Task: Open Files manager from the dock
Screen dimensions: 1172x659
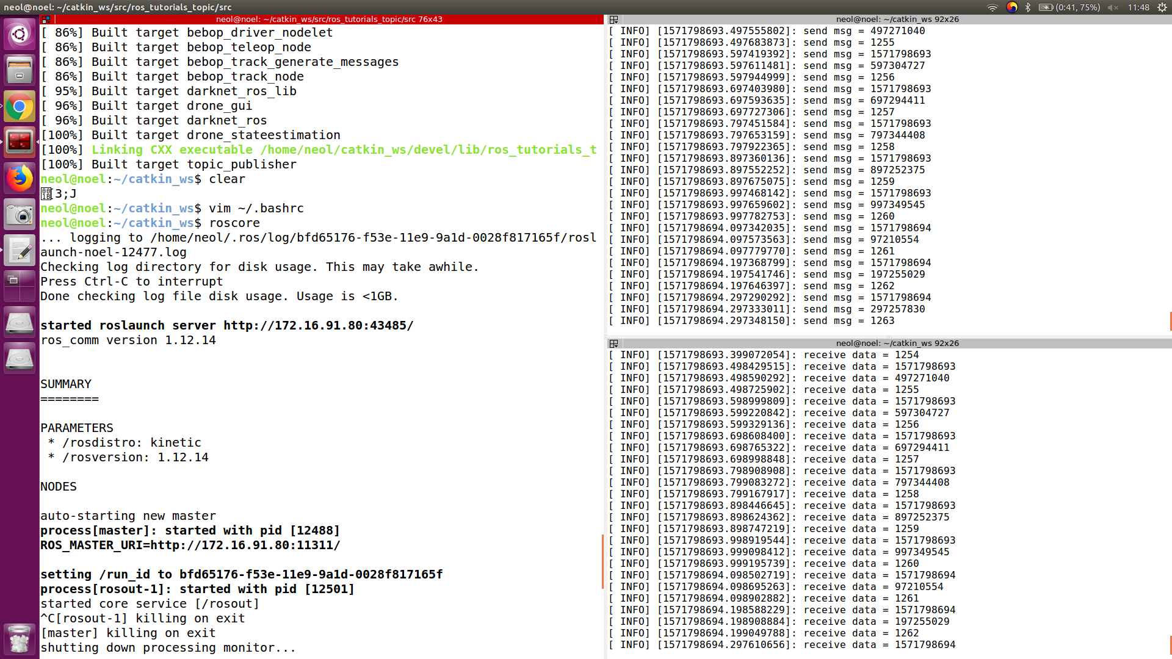Action: tap(20, 70)
